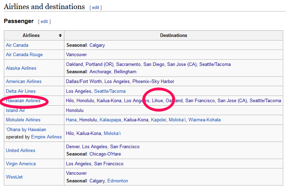
Task: Open the Island Air link
Action: (x=15, y=111)
